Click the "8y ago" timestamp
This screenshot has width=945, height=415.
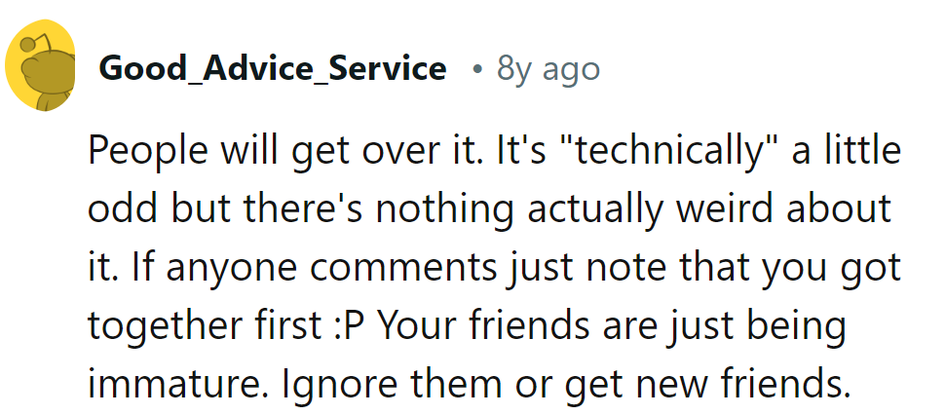coord(548,68)
